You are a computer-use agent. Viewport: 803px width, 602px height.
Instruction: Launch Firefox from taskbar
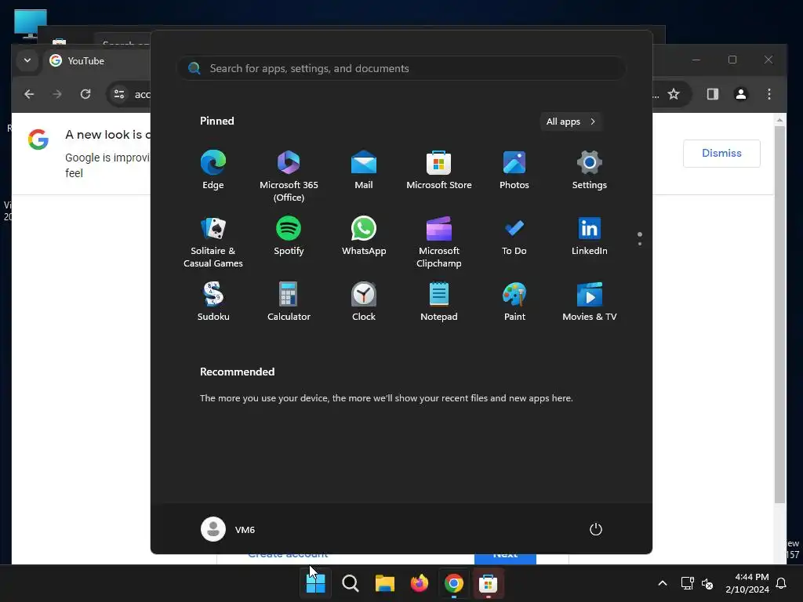tap(420, 583)
